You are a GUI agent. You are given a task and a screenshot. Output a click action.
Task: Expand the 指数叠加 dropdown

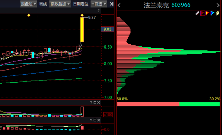[x=60, y=4]
